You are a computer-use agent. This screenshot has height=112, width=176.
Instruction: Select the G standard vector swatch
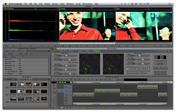[x=127, y=69]
